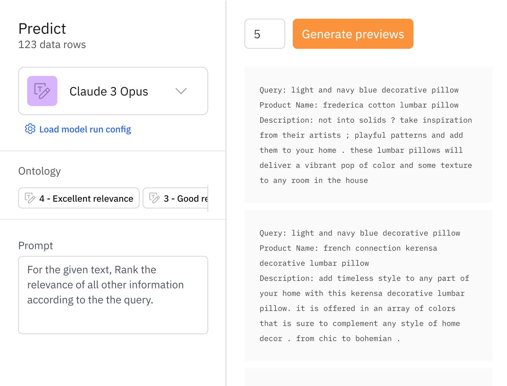
Task: Click the text-edit icon in the 3 - Good chip
Action: 154,198
